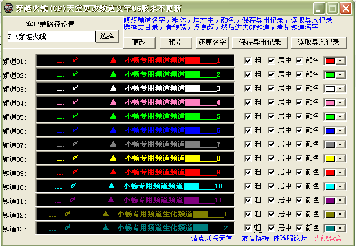Viewport: 356px width, 246px height.
Task: Click the 预览 button
Action: pyautogui.click(x=176, y=42)
